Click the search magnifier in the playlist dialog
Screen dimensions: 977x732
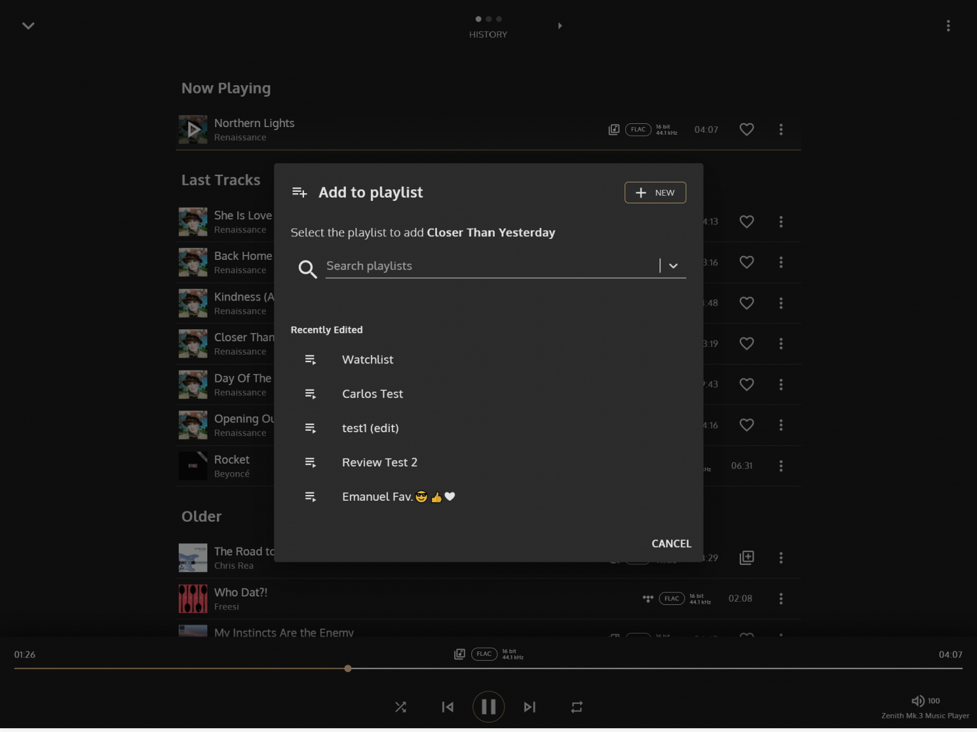click(307, 269)
